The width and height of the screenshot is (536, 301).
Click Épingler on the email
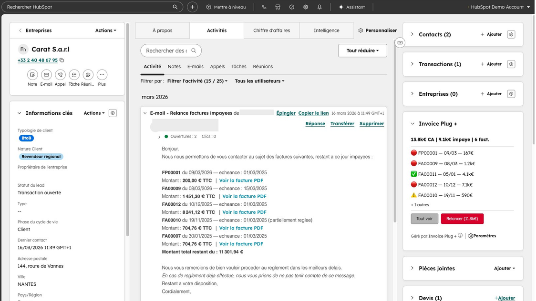286,113
